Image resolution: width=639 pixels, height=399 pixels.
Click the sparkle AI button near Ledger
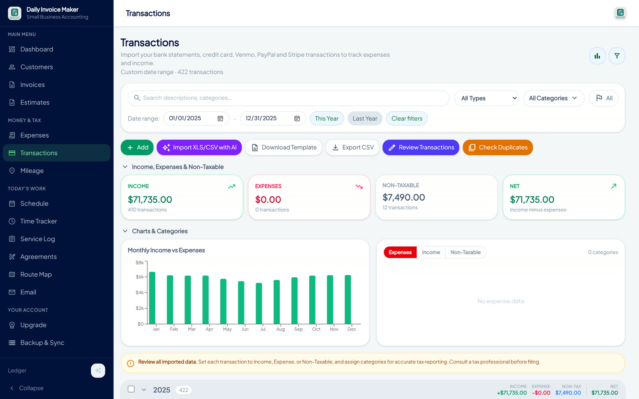point(98,371)
